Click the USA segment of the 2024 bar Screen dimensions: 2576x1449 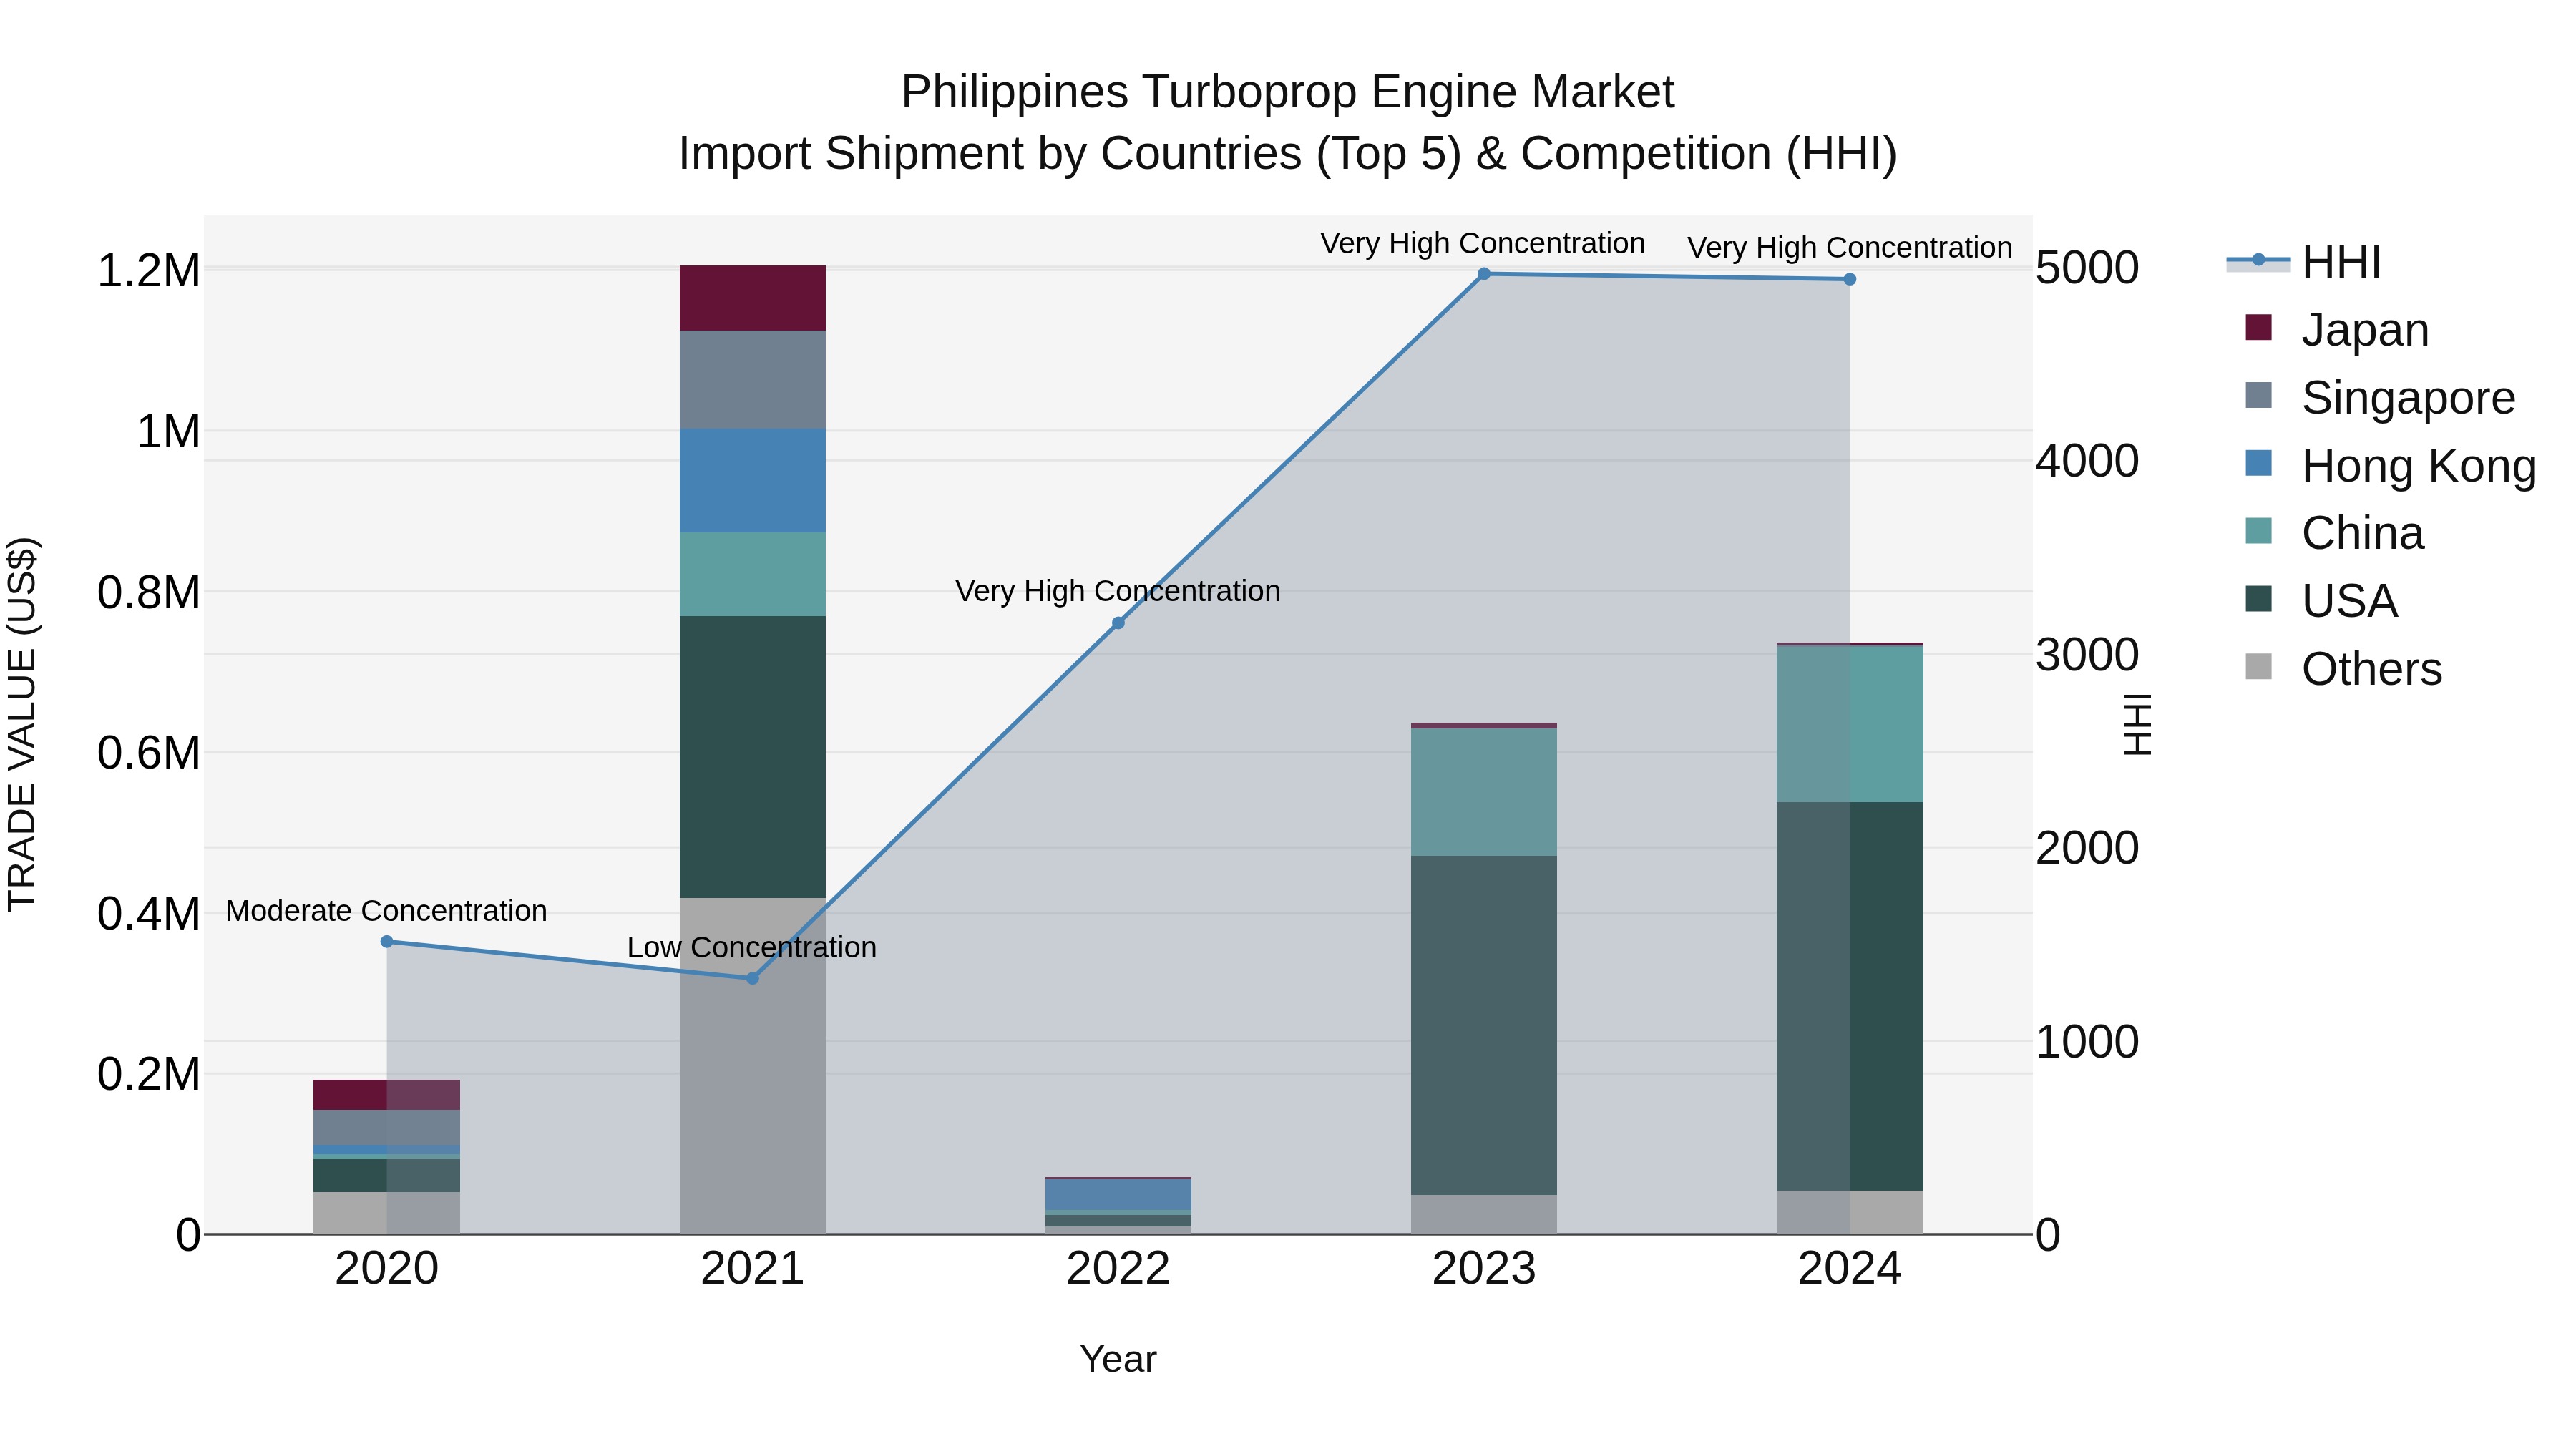1849,996
